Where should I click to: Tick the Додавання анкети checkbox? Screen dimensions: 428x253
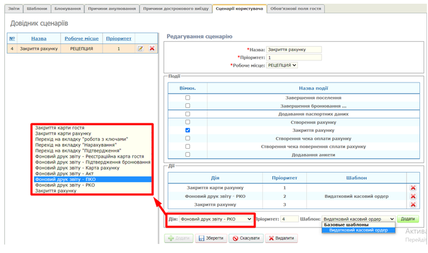pos(187,155)
